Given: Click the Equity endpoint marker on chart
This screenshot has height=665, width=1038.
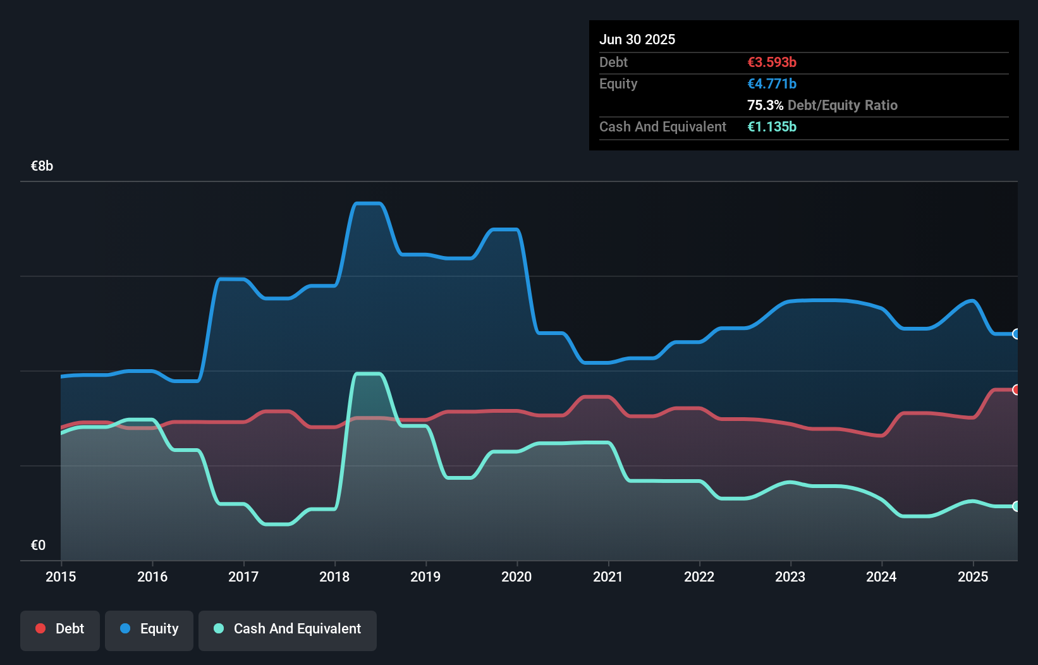Looking at the screenshot, I should (x=1016, y=334).
